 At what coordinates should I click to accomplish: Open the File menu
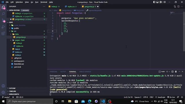(x=7, y=2)
